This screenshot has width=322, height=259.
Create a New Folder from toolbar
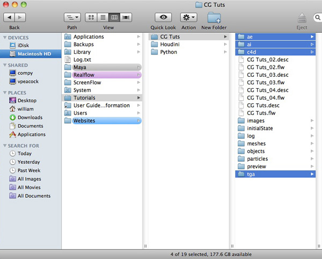tap(214, 18)
